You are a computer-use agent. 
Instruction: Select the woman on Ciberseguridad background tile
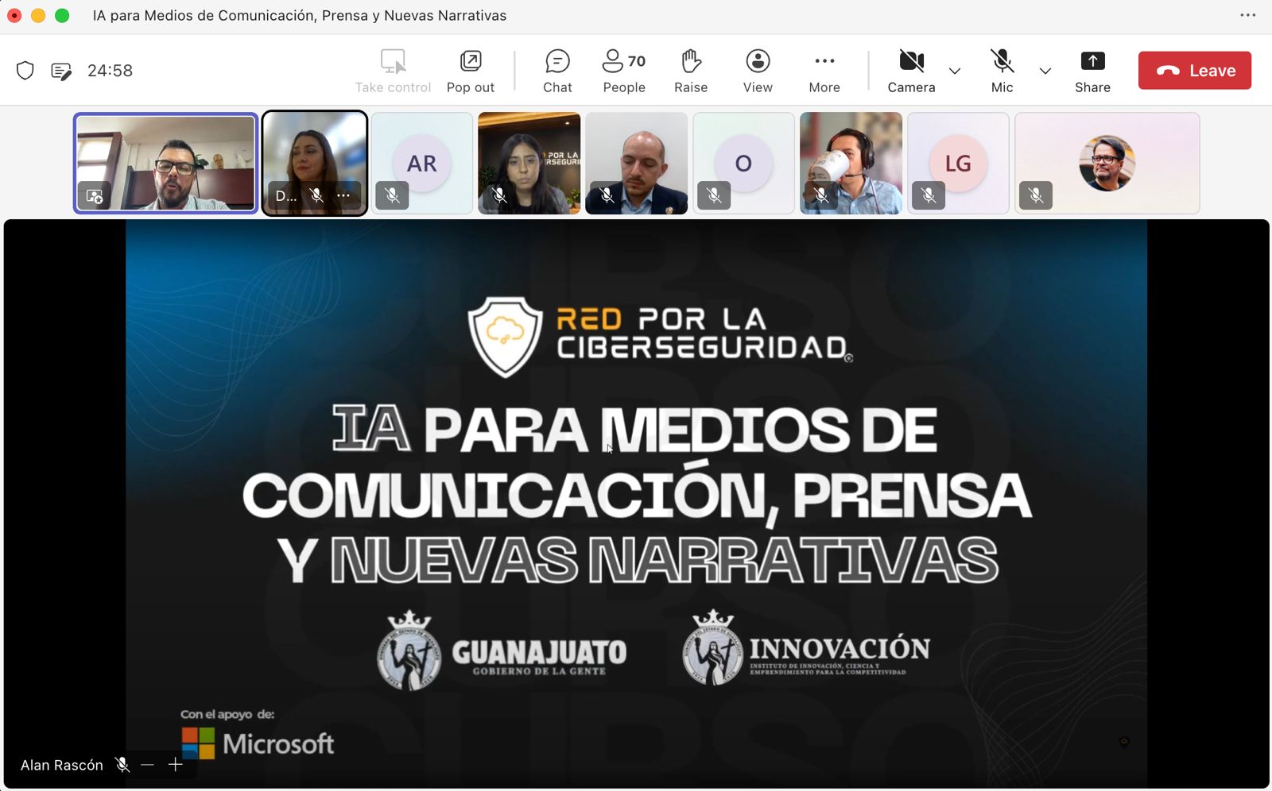coord(529,163)
